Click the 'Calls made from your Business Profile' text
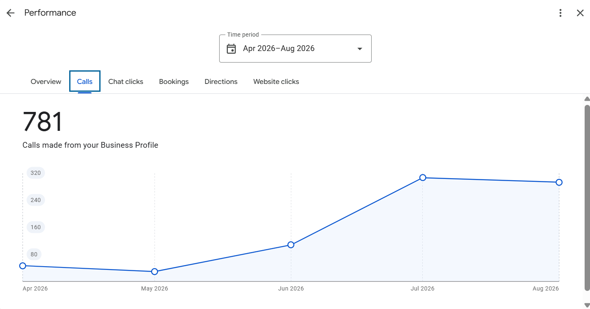 click(x=90, y=145)
